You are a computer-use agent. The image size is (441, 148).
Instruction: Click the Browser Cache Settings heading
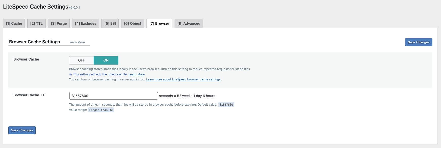[x=34, y=42]
